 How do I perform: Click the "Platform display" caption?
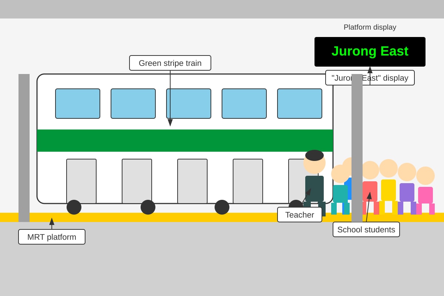tap(370, 27)
